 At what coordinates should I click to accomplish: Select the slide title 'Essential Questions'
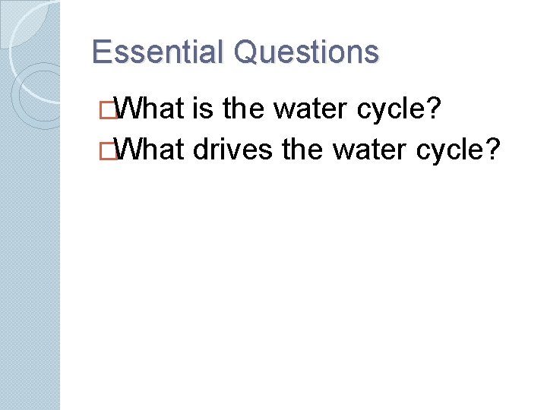point(235,52)
